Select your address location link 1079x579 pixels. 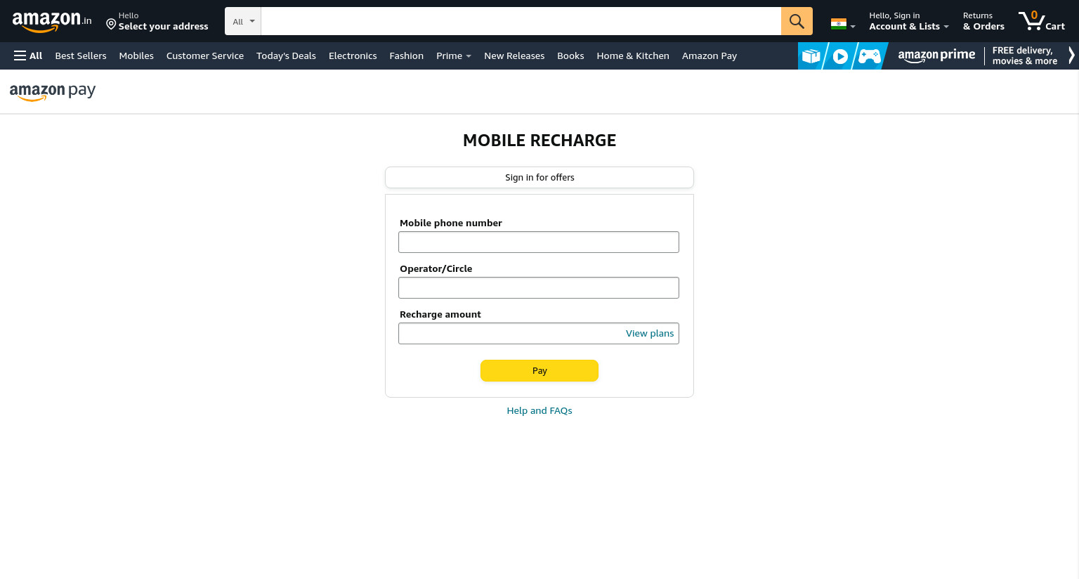pos(157,21)
